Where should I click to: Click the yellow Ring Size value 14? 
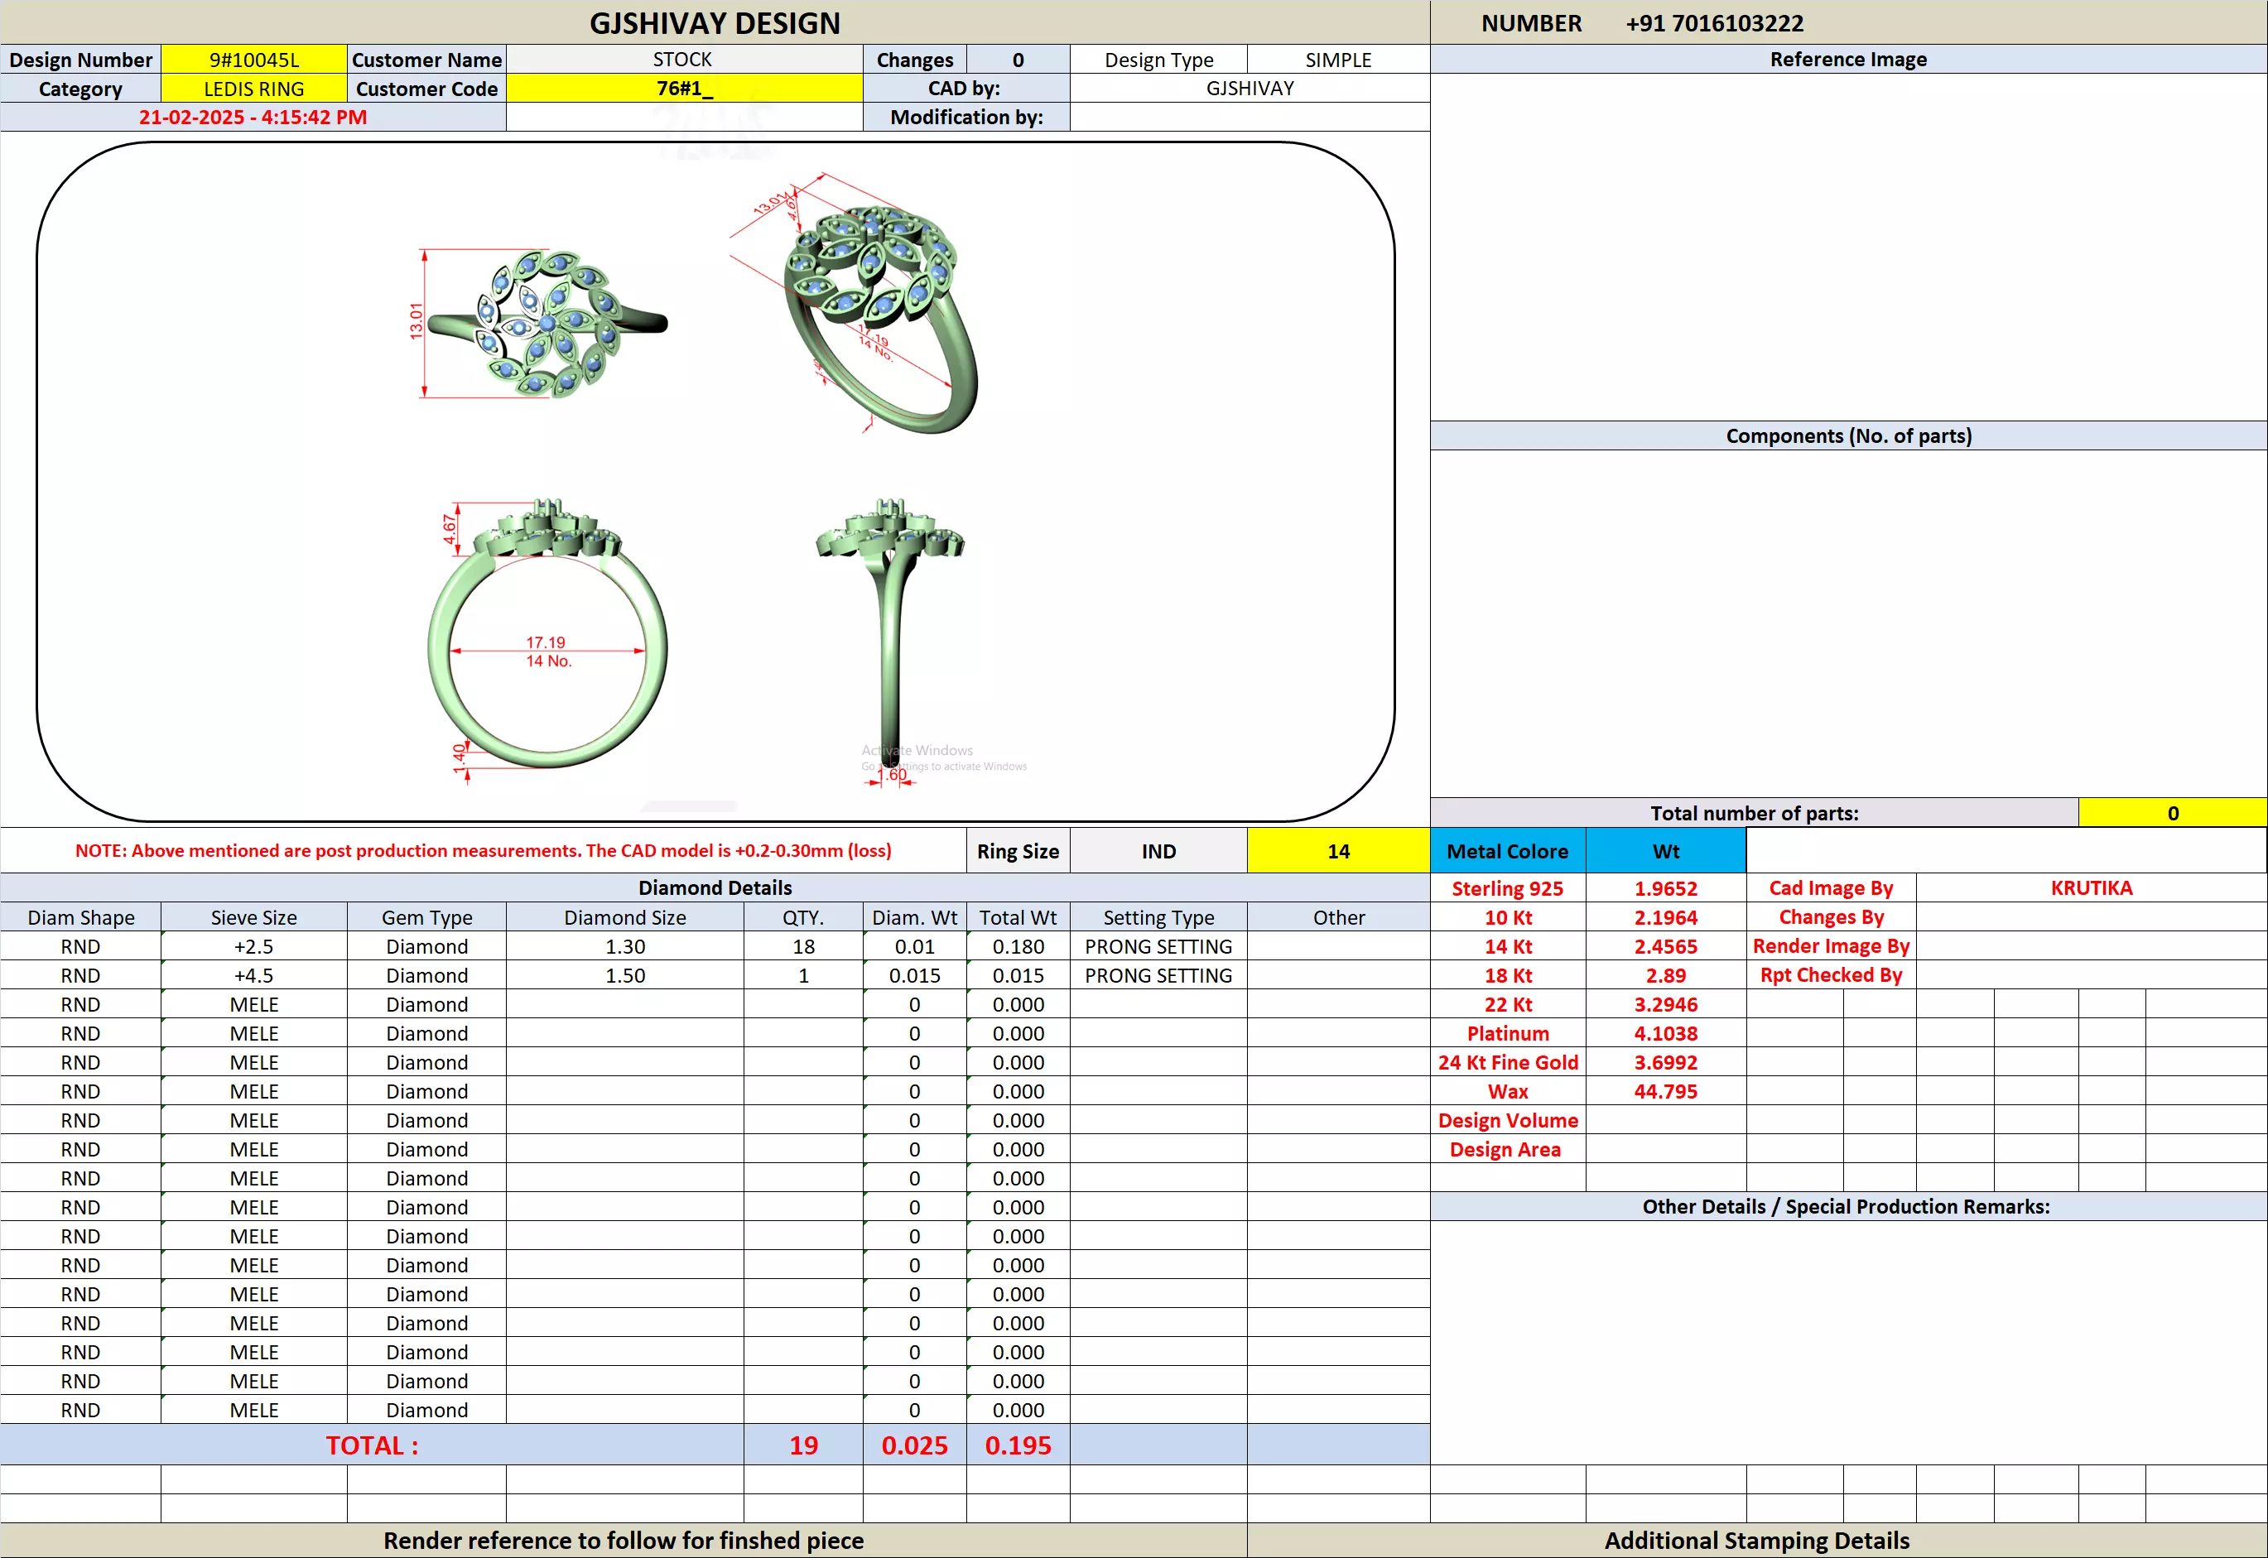1337,851
